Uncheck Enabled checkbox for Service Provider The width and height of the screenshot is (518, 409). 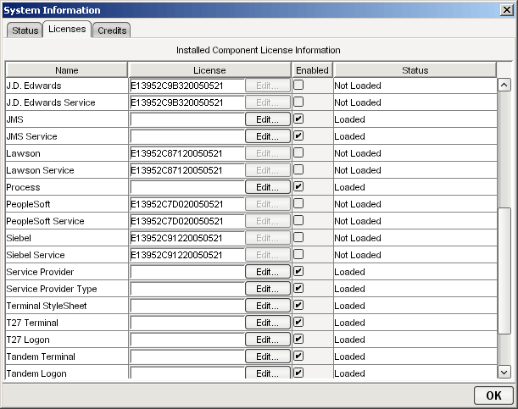tap(298, 272)
